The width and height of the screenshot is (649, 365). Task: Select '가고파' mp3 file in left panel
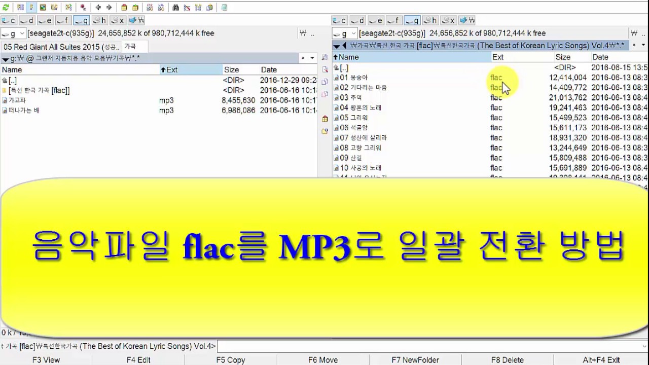[158, 100]
